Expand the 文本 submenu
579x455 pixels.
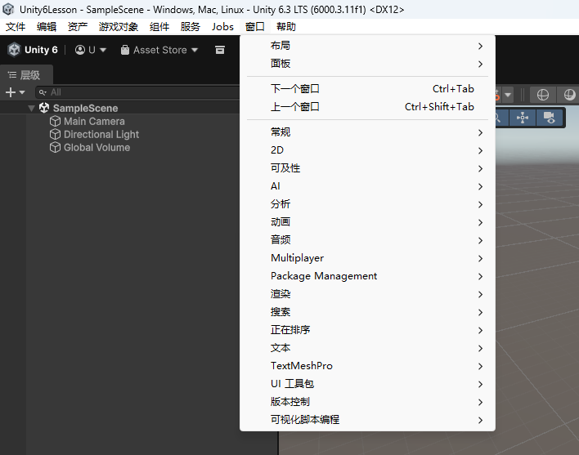[367, 348]
